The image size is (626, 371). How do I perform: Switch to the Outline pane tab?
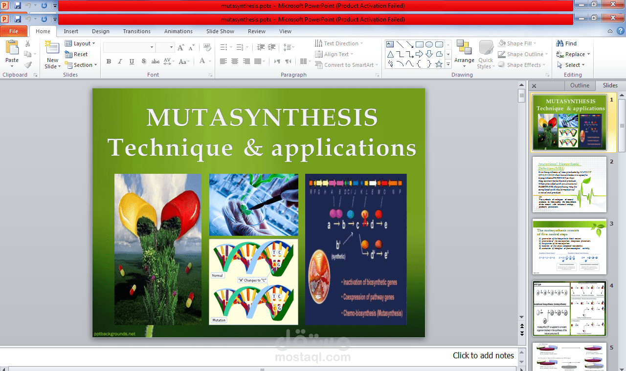click(580, 85)
